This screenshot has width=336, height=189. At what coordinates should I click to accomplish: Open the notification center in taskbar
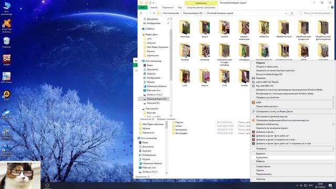(331, 185)
